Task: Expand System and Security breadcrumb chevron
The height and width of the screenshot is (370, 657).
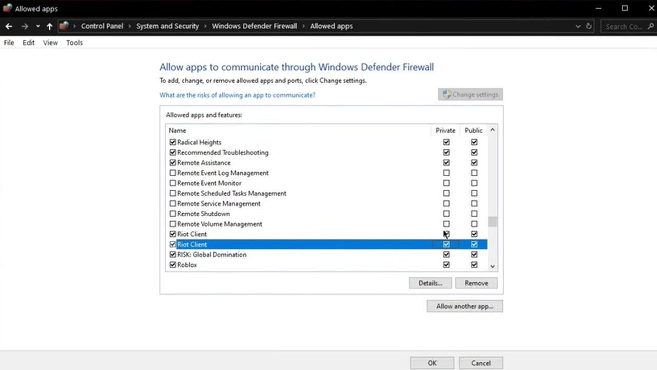Action: 205,26
